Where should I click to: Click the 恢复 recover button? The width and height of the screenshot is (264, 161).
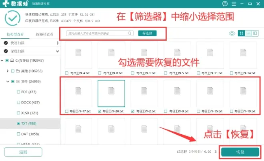(240, 152)
